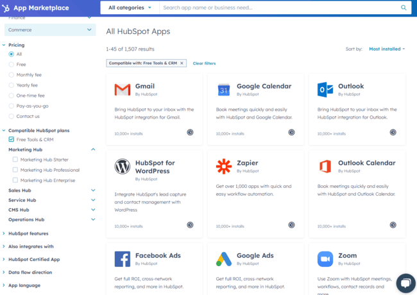This screenshot has width=417, height=295.
Task: Open the Zapier asterisk icon
Action: [x=224, y=166]
